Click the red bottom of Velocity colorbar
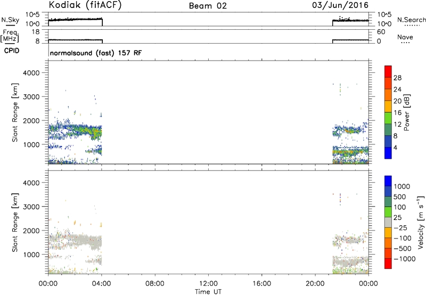This screenshot has width=426, height=295. (x=388, y=264)
